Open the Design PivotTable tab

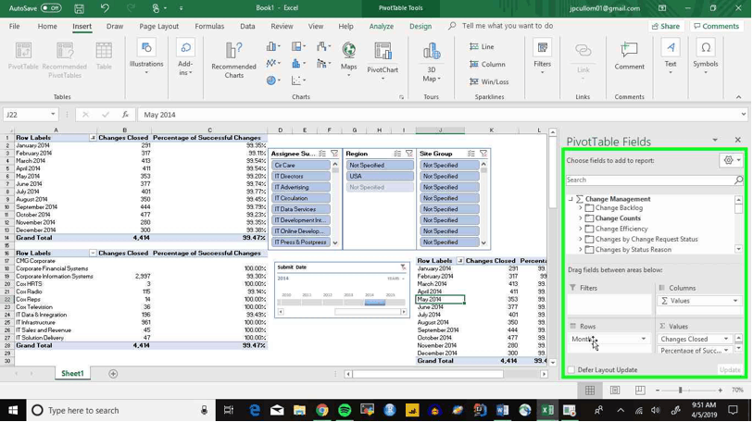point(420,27)
